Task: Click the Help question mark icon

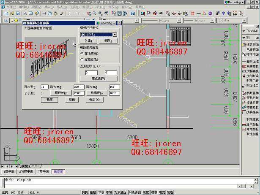Action: coord(133,14)
